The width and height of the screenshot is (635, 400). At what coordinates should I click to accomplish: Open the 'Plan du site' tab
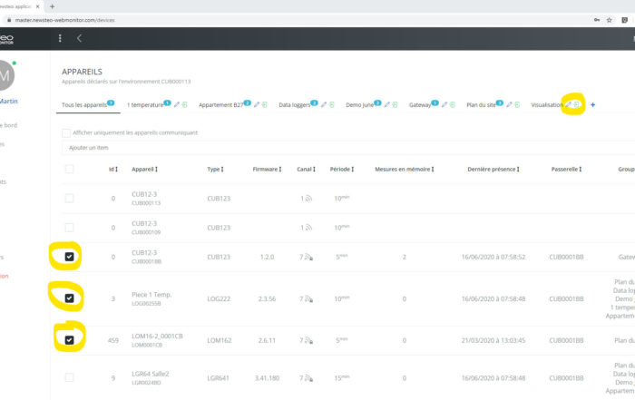(x=481, y=105)
